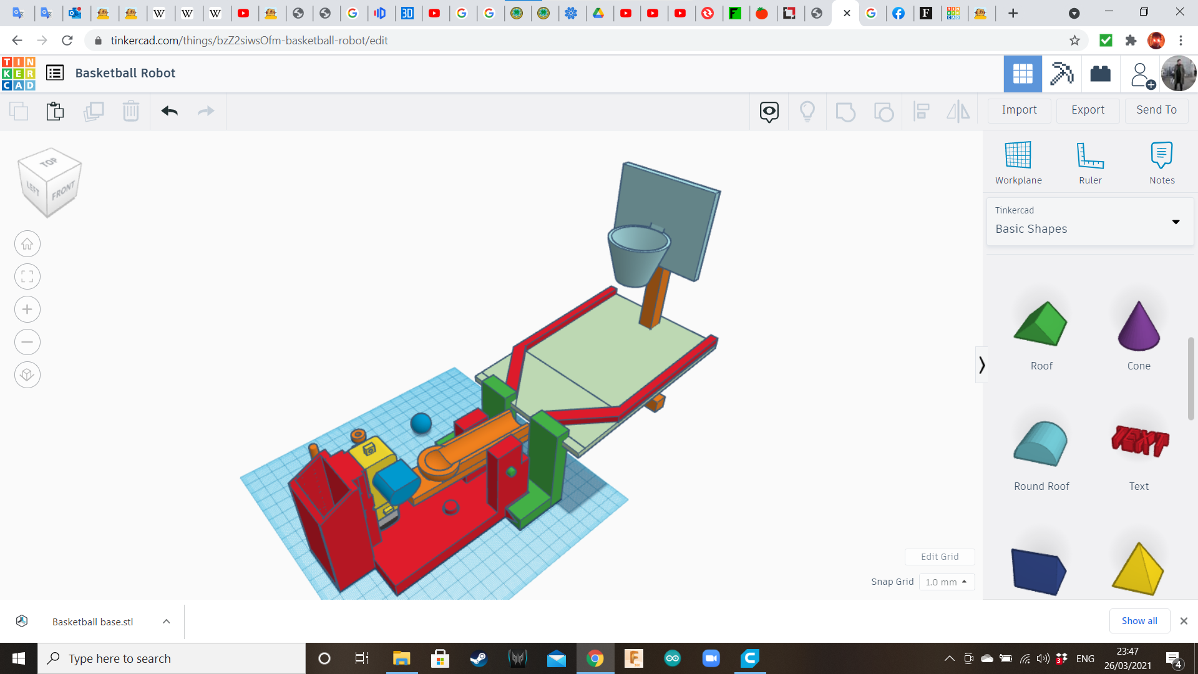Open the Snap Grid value selector

(946, 582)
